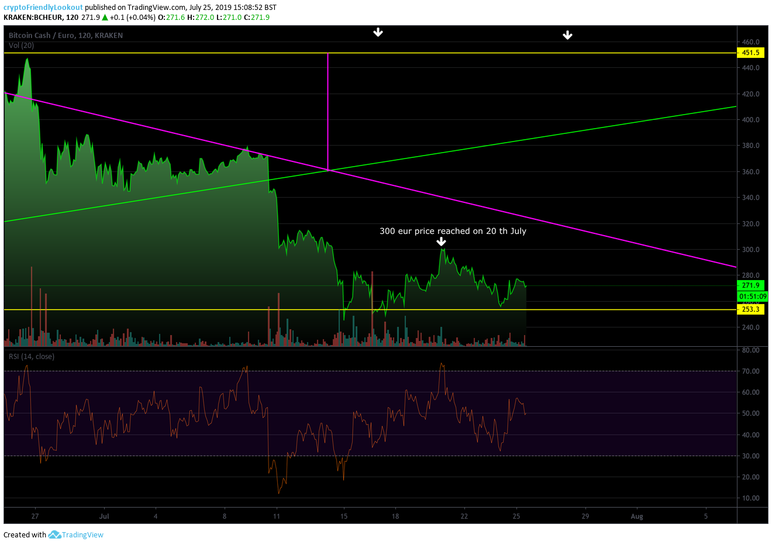Click the '11' date on time axis
Screen dimensions: 772x545
point(276,516)
